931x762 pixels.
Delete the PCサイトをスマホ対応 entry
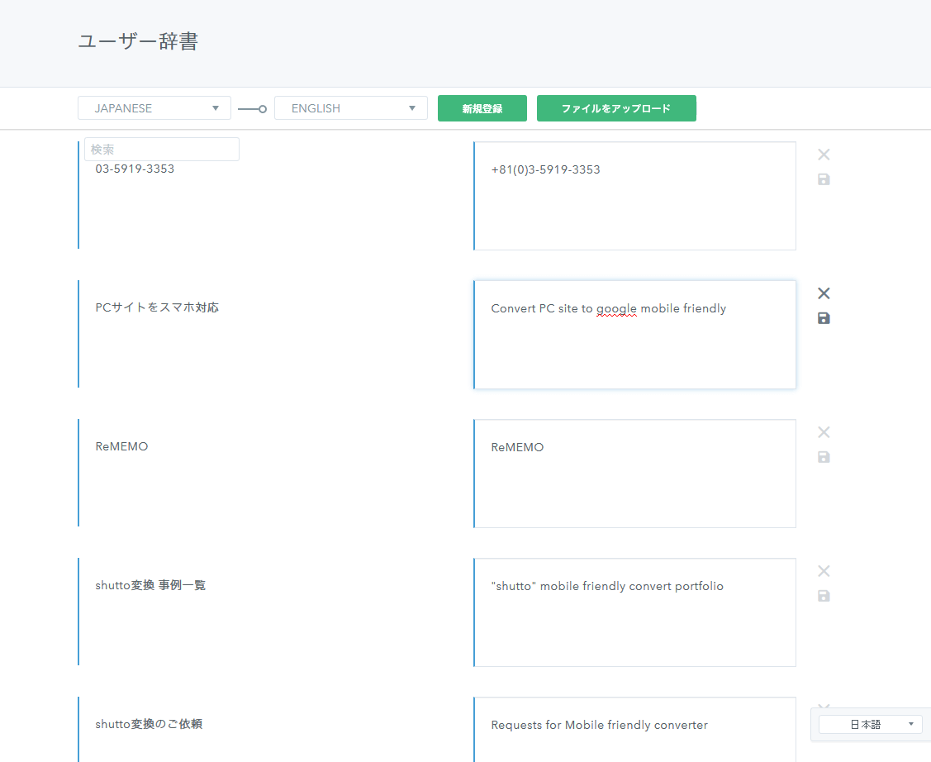(x=824, y=293)
